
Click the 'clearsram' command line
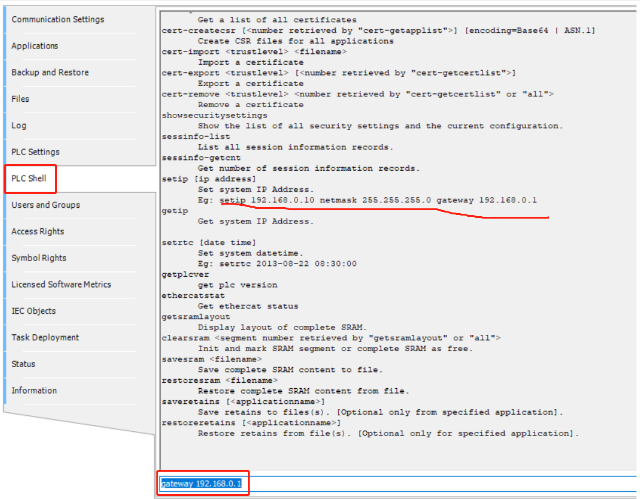pyautogui.click(x=331, y=338)
